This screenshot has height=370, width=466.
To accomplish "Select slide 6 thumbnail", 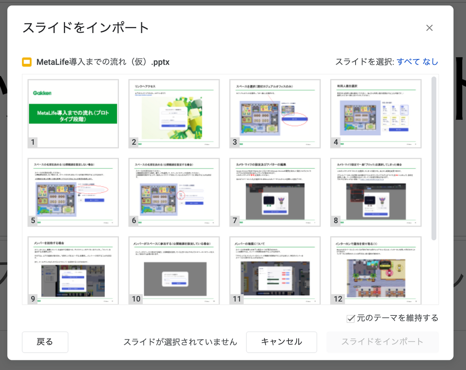I will point(174,192).
